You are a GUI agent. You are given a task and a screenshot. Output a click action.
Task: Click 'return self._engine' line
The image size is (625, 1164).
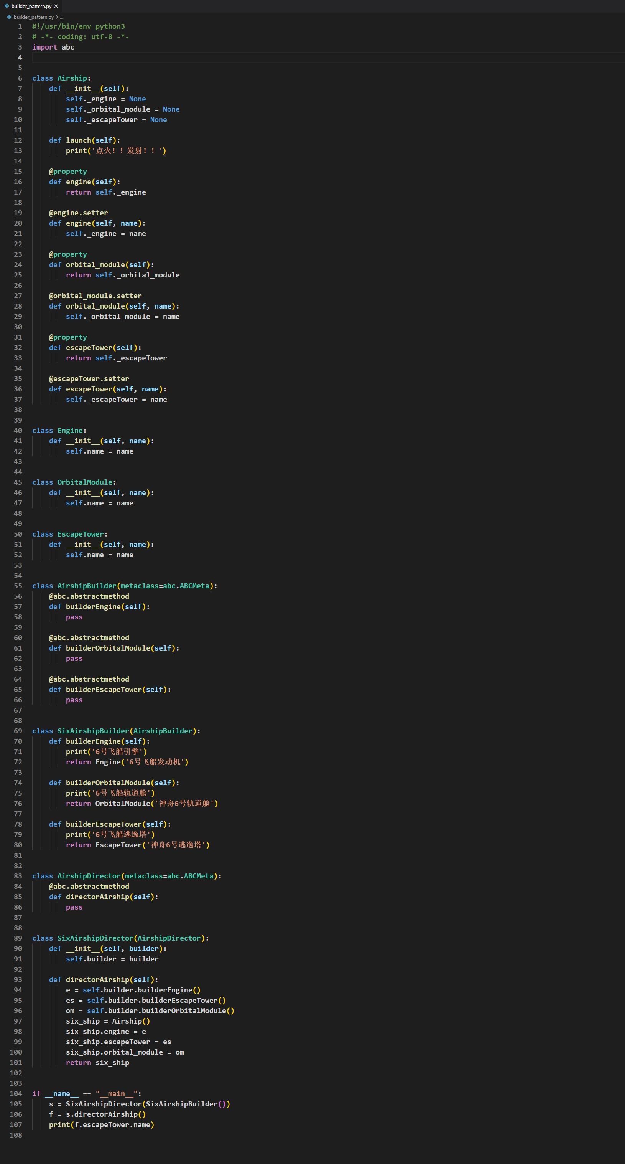click(x=106, y=193)
